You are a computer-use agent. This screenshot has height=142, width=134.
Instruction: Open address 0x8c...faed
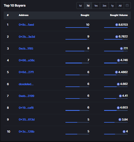click(x=26, y=25)
